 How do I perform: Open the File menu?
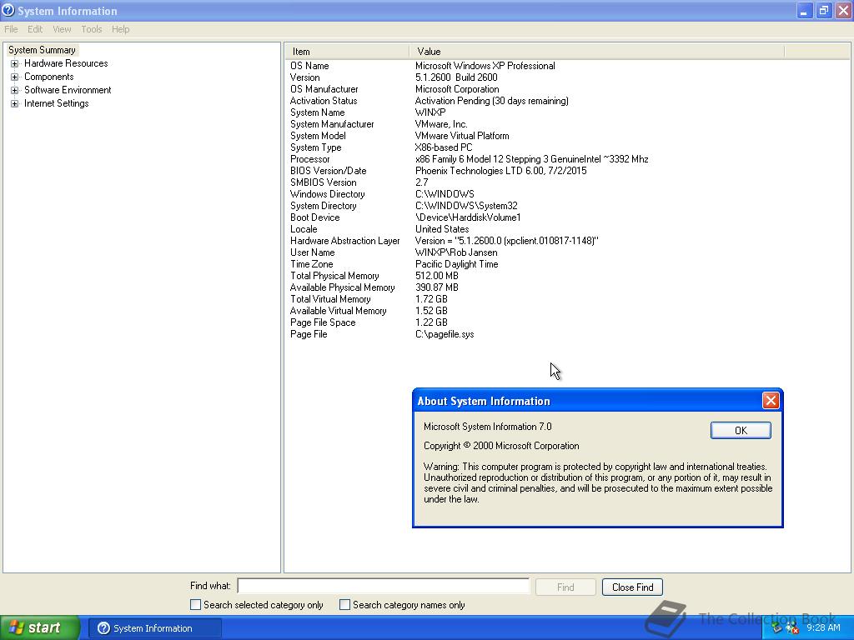pos(11,29)
